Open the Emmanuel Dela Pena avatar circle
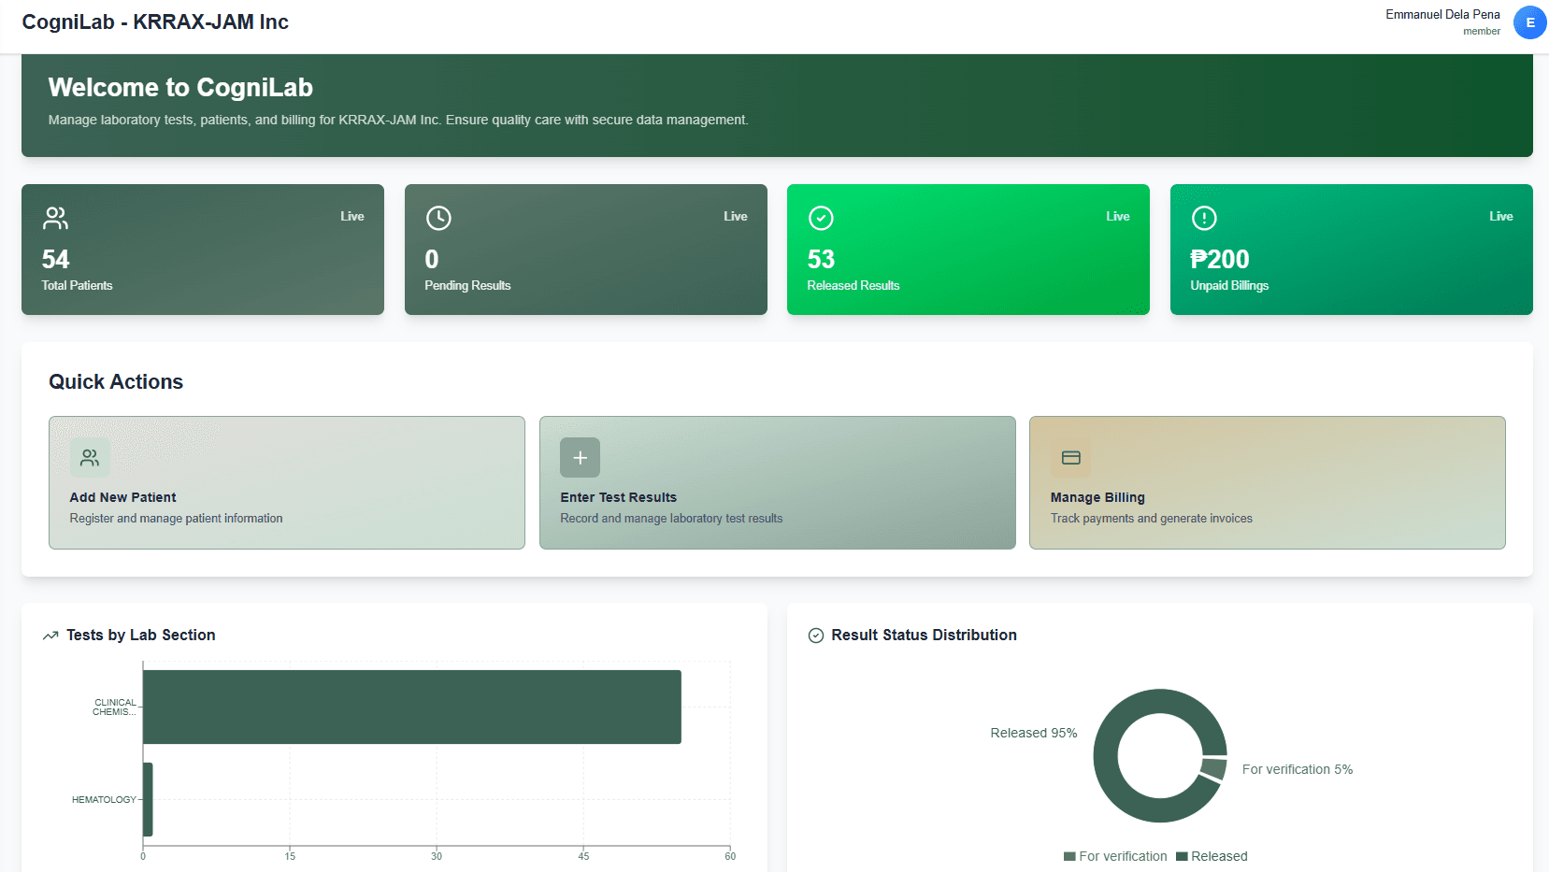1549x872 pixels. click(1530, 21)
